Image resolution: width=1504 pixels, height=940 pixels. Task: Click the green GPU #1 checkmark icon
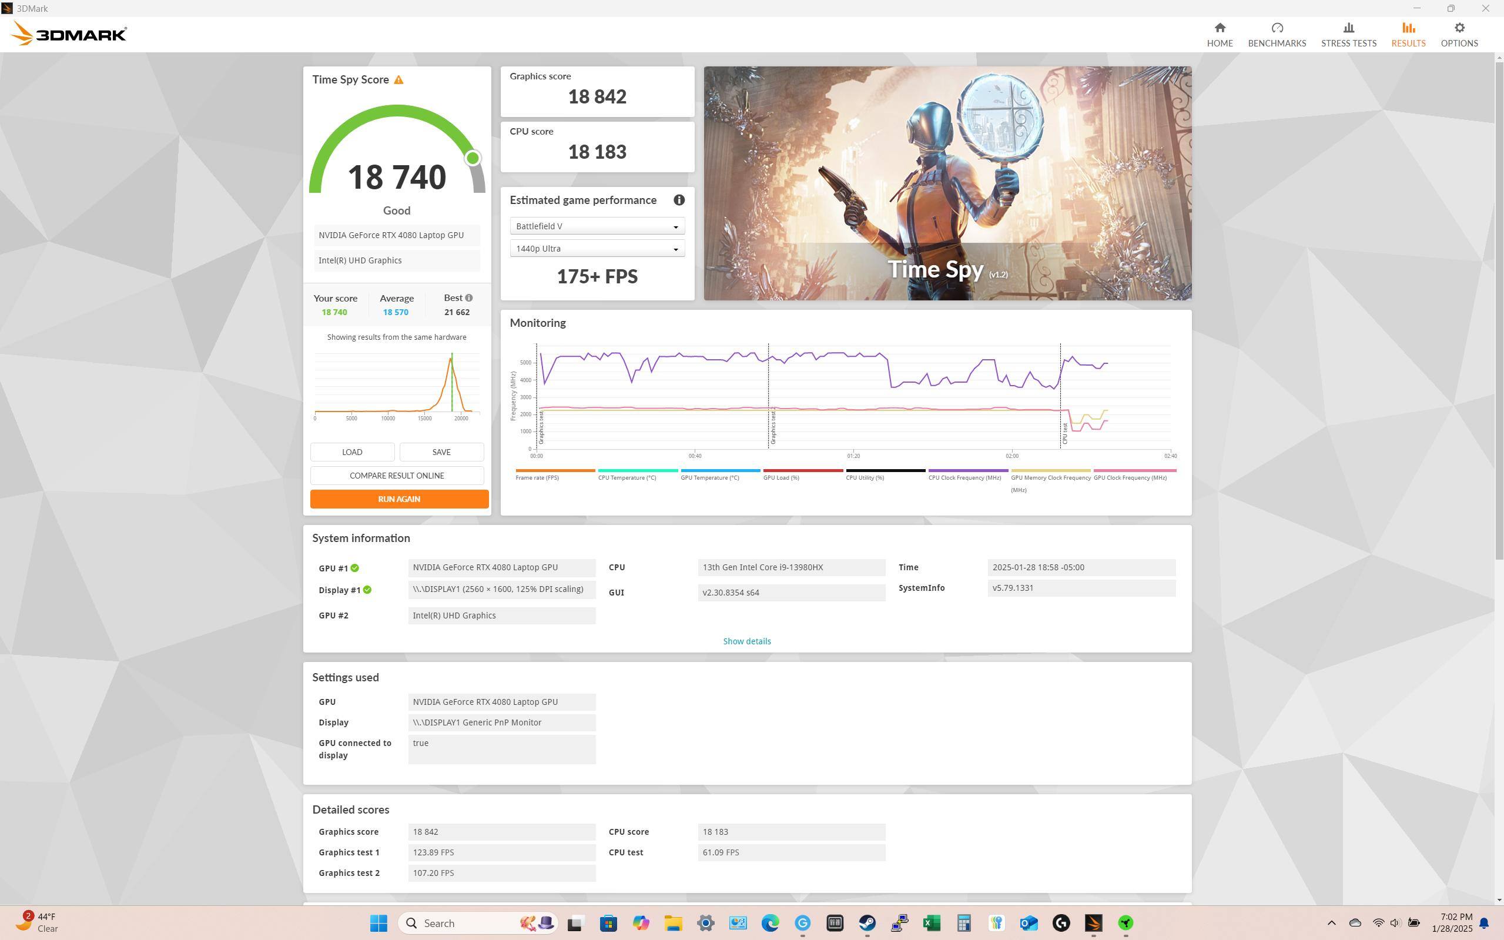(x=354, y=568)
